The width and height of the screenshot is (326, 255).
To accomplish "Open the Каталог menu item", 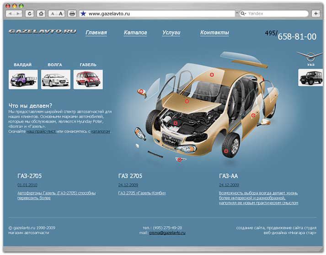I will (x=135, y=32).
